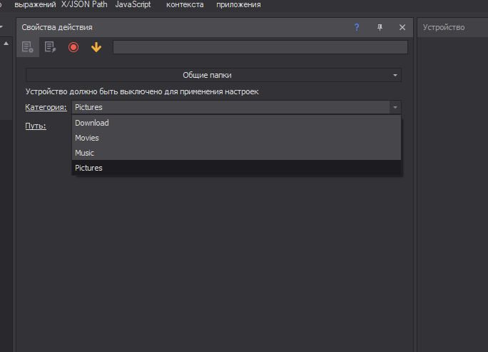
Task: Click the Путь label link
Action: (36, 126)
